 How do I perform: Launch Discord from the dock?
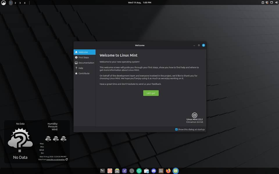[153, 171]
